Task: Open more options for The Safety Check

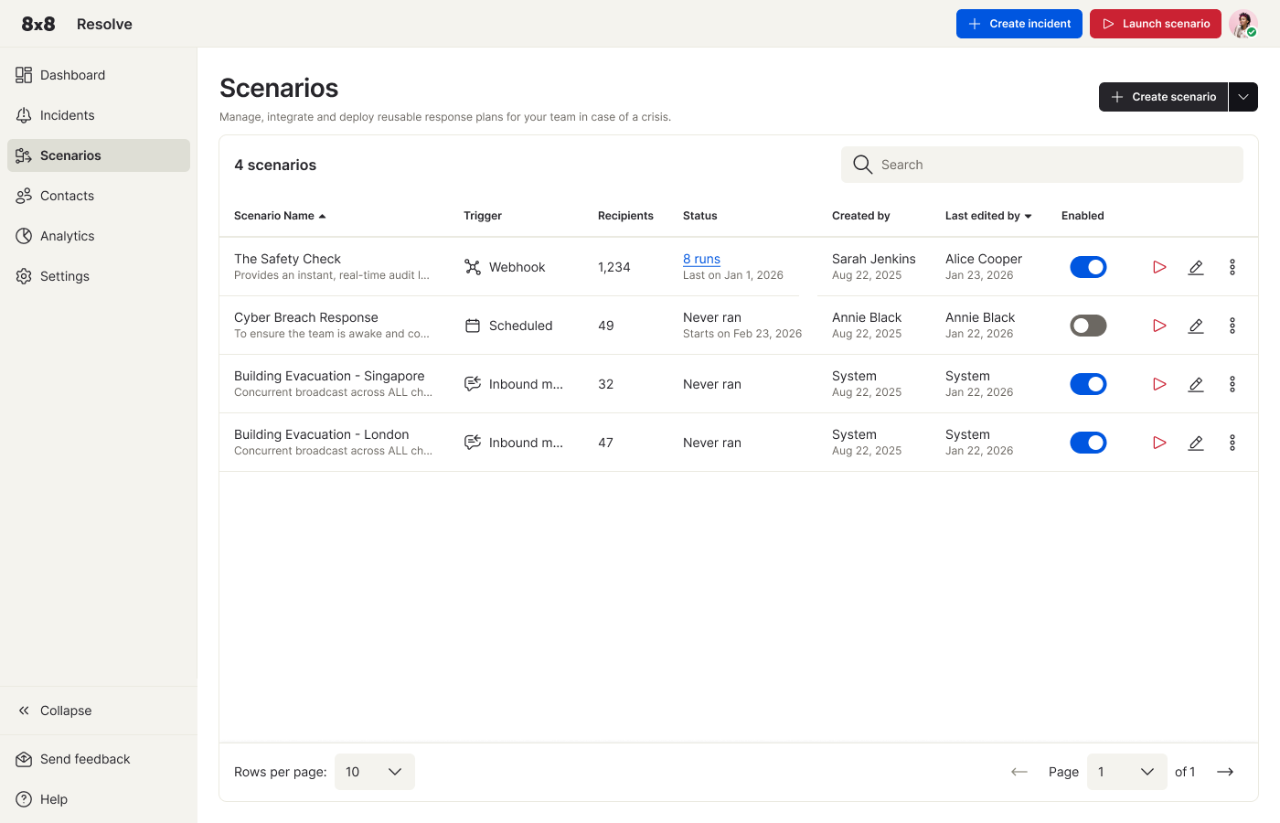Action: pos(1232,267)
